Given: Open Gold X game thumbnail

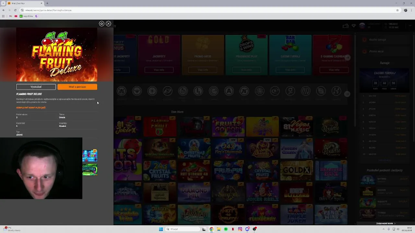Looking at the screenshot, I should click(296, 171).
